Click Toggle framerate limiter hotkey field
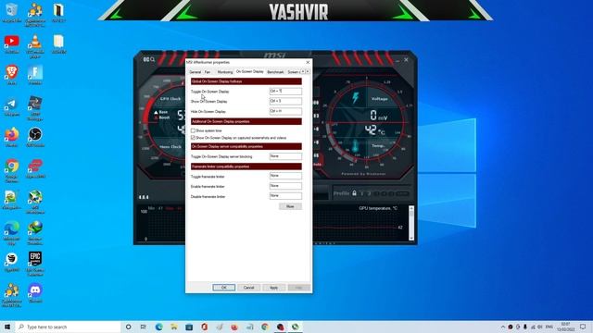593x333 pixels. (285, 176)
